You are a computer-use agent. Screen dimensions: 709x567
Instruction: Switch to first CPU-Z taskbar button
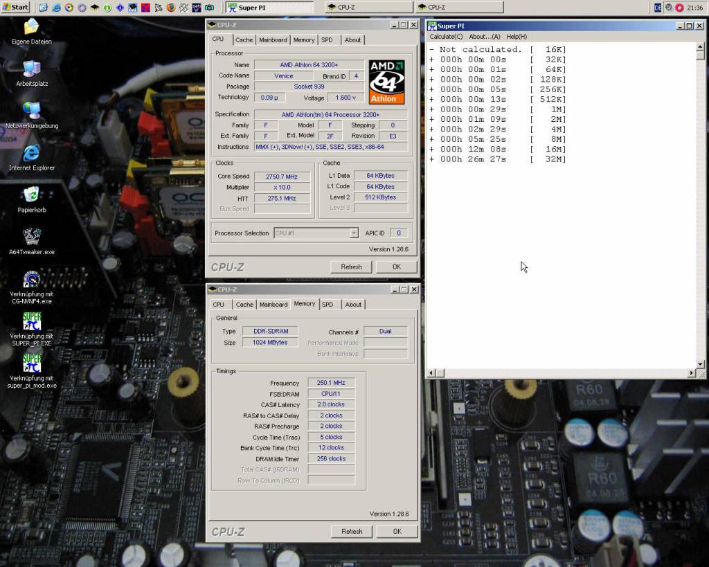coord(368,7)
